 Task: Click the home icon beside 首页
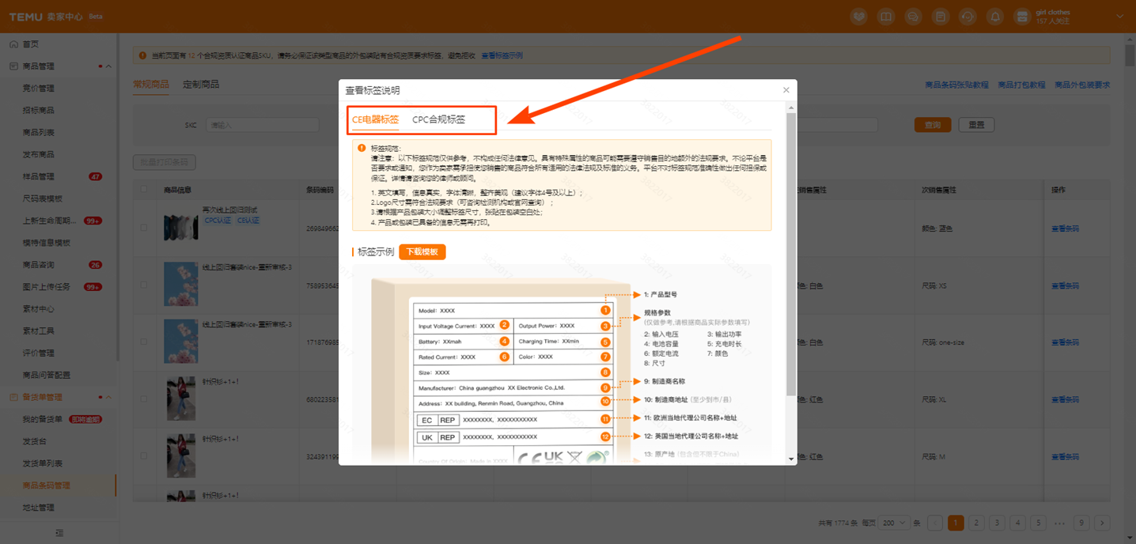point(13,44)
